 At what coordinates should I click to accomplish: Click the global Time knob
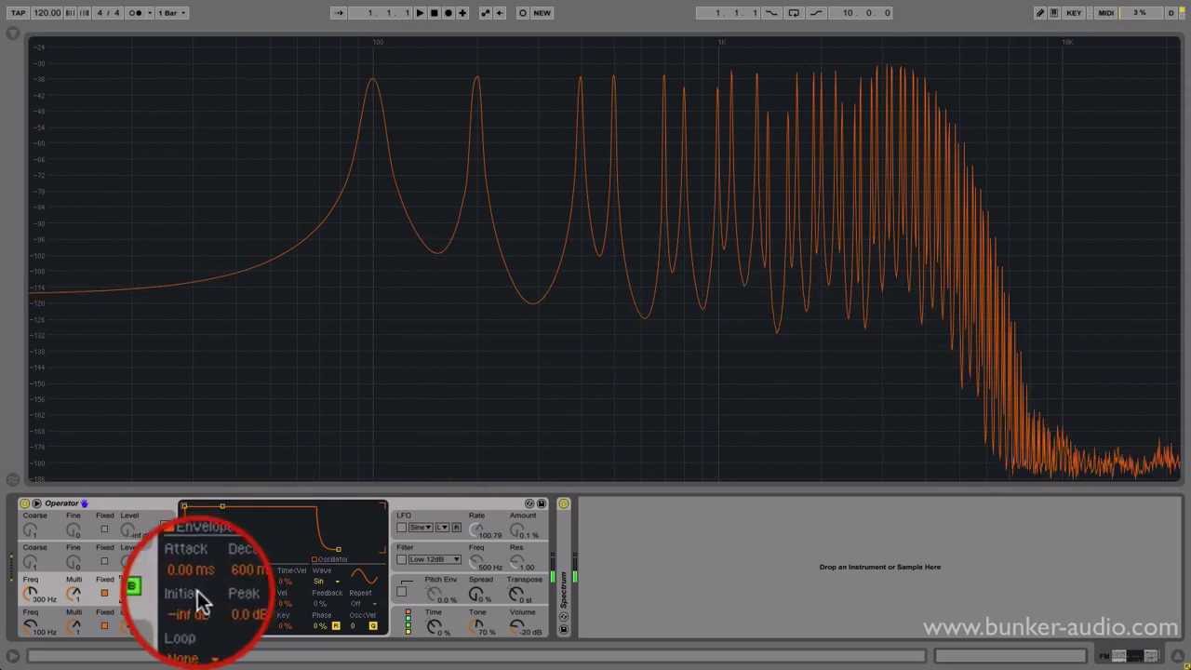pyautogui.click(x=434, y=625)
